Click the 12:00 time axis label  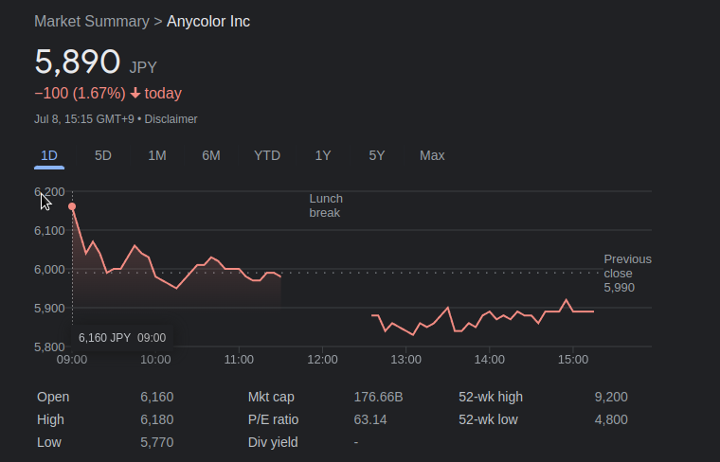coord(322,359)
